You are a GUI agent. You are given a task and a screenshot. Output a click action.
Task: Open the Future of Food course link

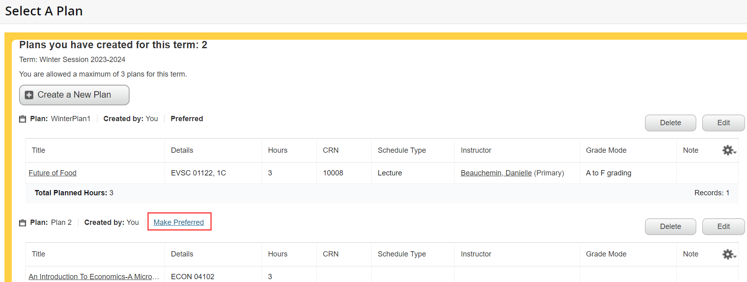pos(52,173)
